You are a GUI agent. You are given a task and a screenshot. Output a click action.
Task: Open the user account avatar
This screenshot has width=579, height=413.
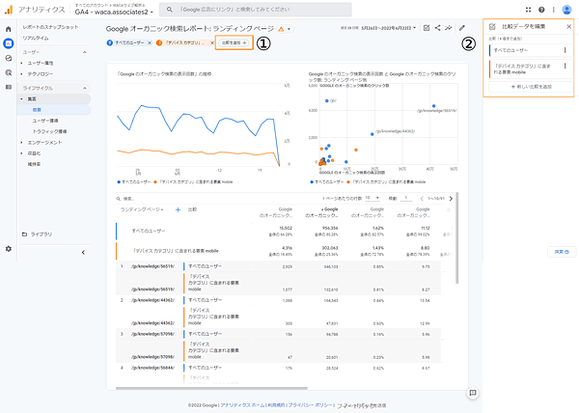(x=566, y=10)
